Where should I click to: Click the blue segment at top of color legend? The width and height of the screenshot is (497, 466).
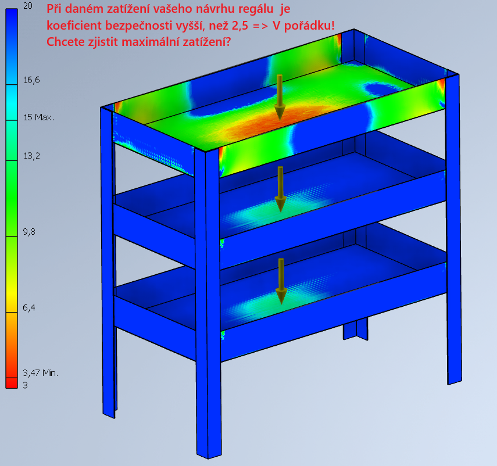tap(12, 46)
